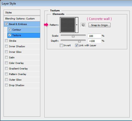This screenshot has width=132, height=121.
Task: Select the Satin label
Action: 12,58
